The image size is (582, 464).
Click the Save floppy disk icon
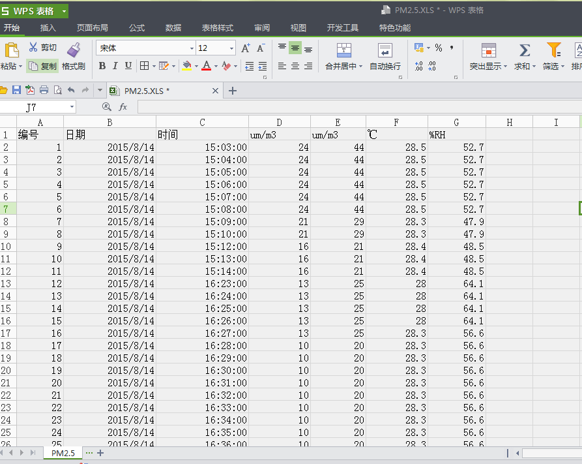click(16, 90)
